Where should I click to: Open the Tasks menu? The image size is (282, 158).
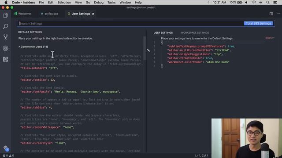[x=111, y=2]
